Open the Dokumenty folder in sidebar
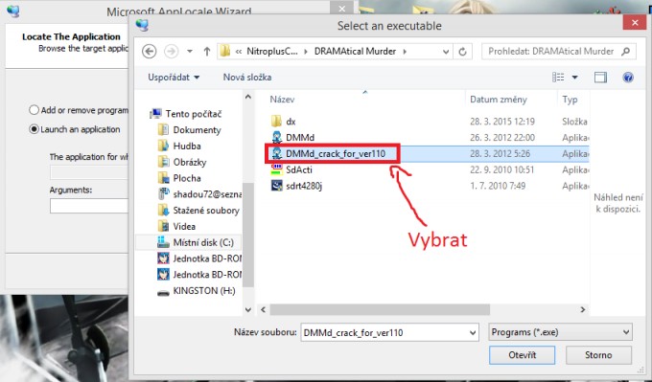Viewport: 652px width, 382px height. click(x=197, y=130)
